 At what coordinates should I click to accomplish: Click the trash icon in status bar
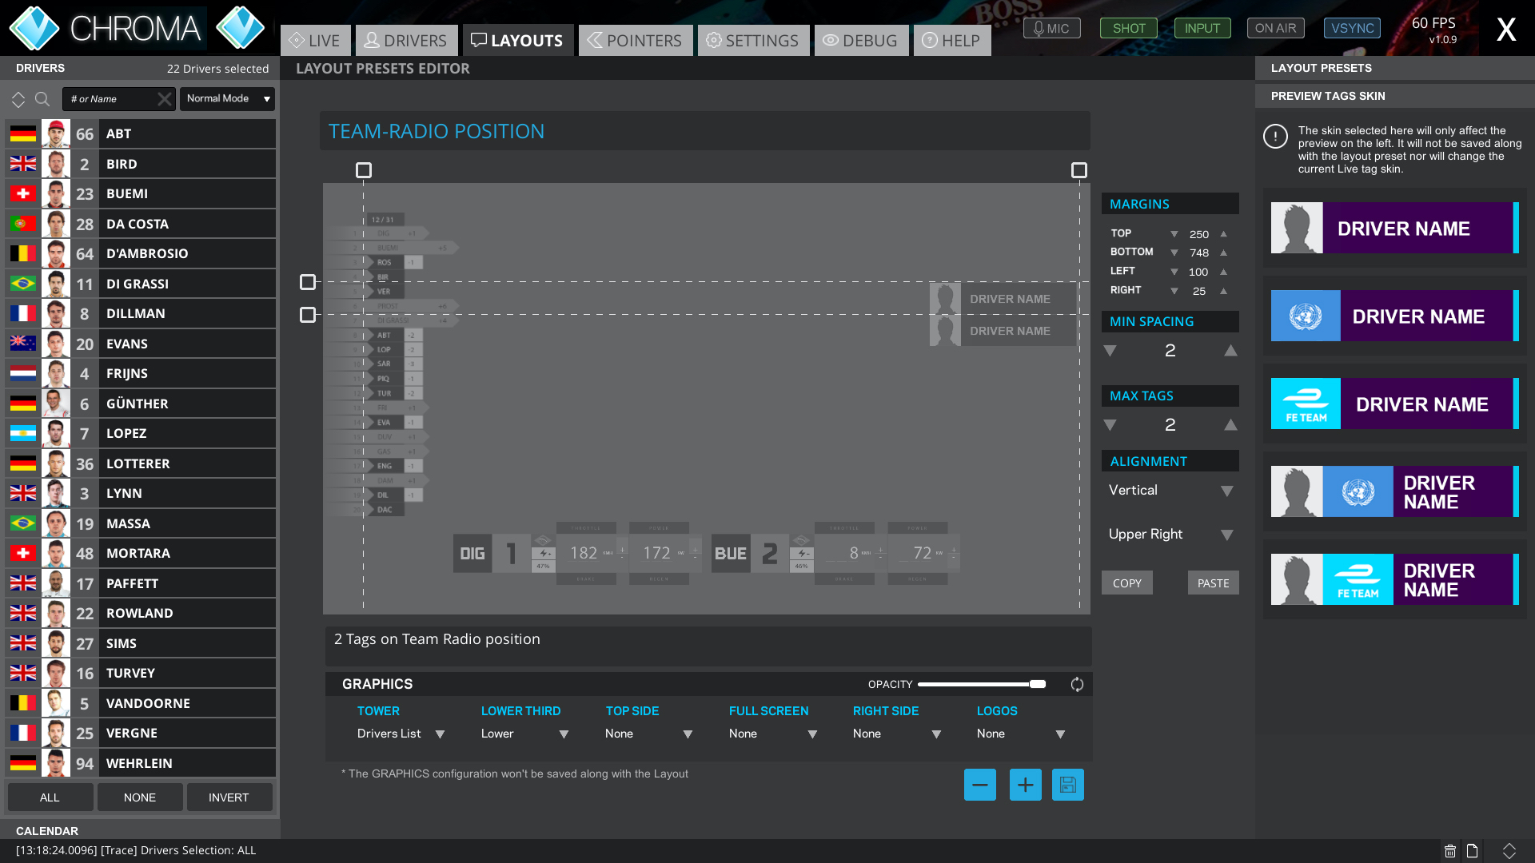pyautogui.click(x=1449, y=851)
